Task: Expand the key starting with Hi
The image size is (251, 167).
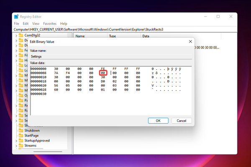Action: click(x=16, y=61)
